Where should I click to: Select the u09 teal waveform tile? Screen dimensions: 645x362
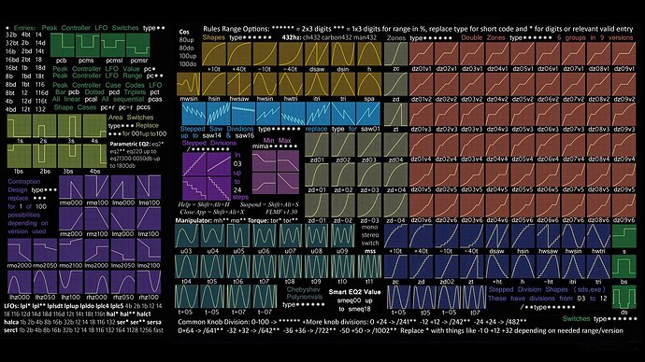(x=342, y=236)
